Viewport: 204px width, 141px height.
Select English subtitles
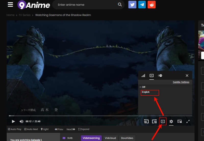point(146,92)
